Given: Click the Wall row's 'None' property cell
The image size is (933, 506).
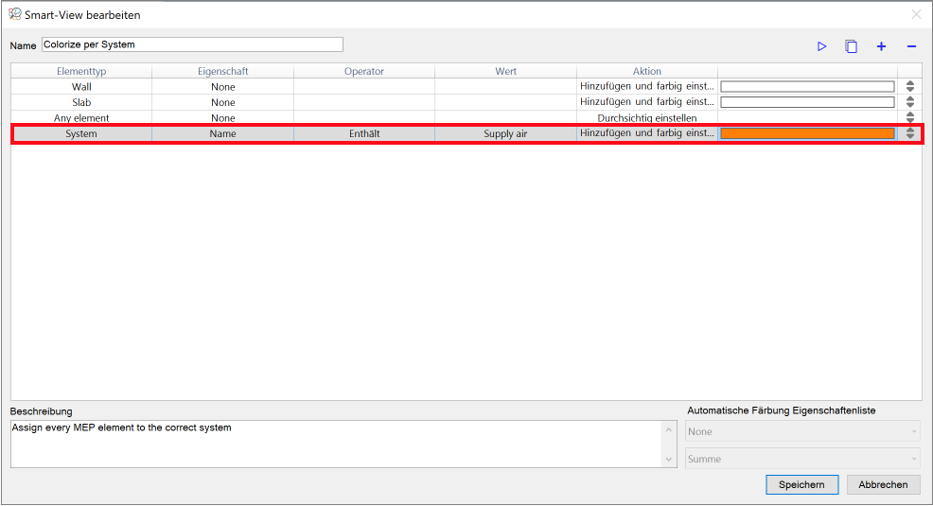Looking at the screenshot, I should click(x=223, y=87).
